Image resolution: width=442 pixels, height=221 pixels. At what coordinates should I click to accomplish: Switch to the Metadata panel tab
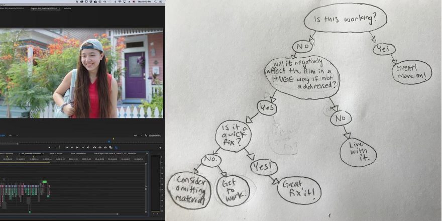pyautogui.click(x=67, y=8)
